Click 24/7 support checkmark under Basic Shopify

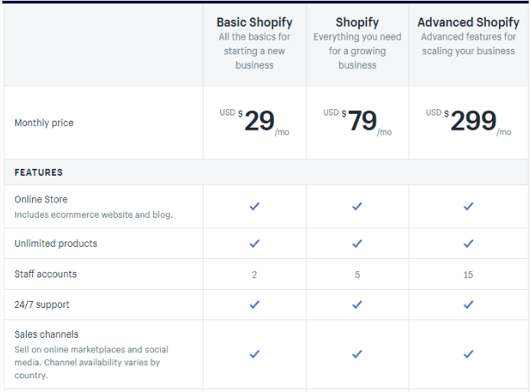(x=255, y=304)
